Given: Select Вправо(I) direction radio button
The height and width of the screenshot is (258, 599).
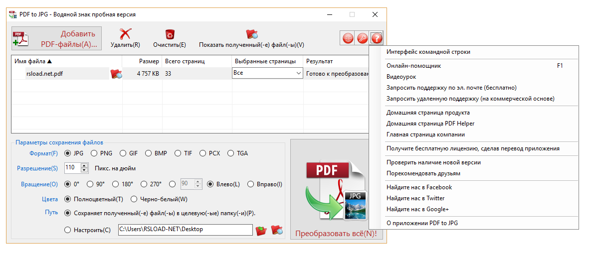Looking at the screenshot, I should (251, 184).
